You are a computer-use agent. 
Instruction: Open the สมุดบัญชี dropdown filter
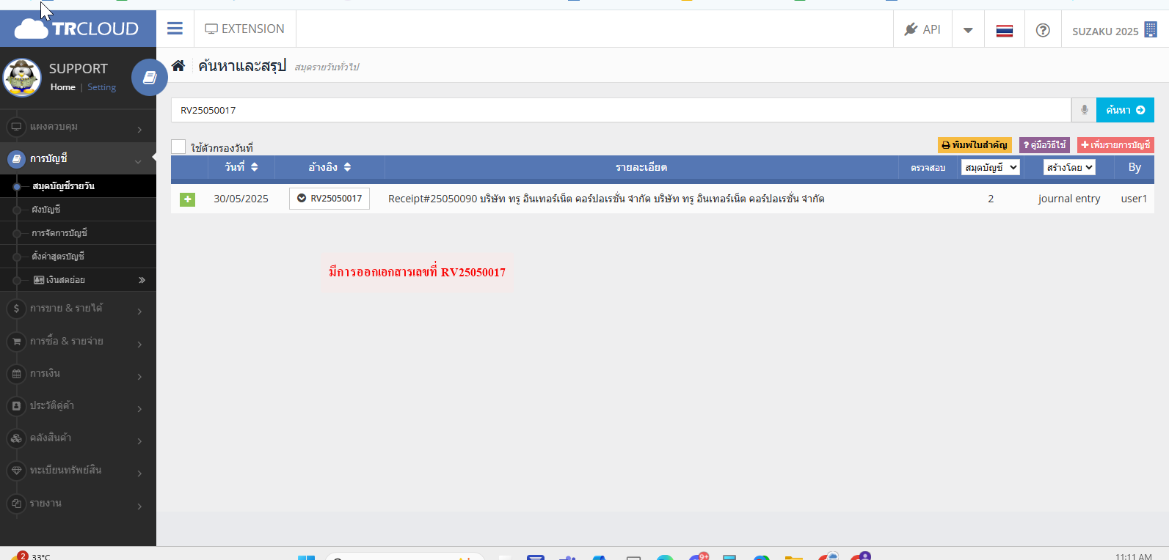pos(990,167)
